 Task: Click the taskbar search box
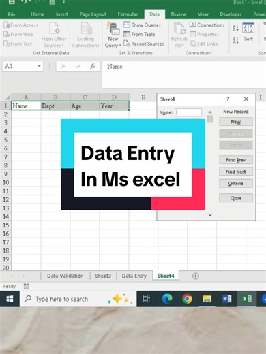78,299
